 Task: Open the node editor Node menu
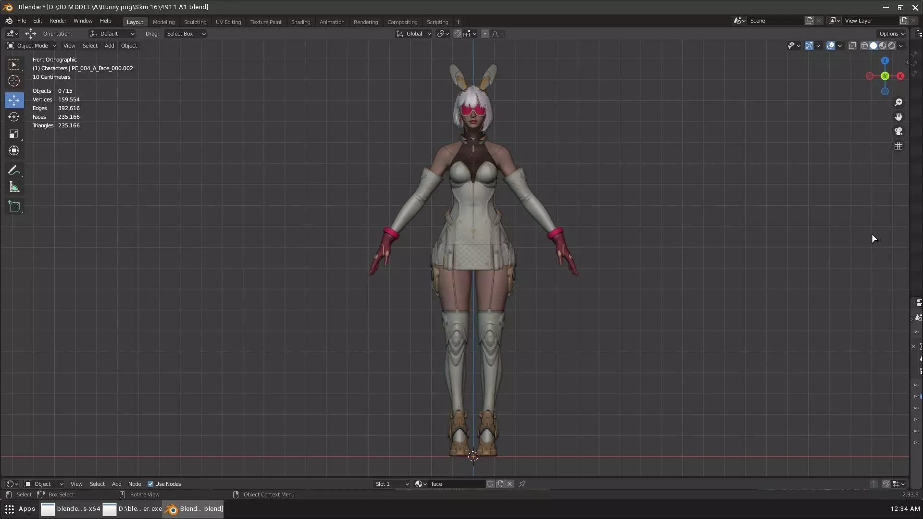[135, 484]
